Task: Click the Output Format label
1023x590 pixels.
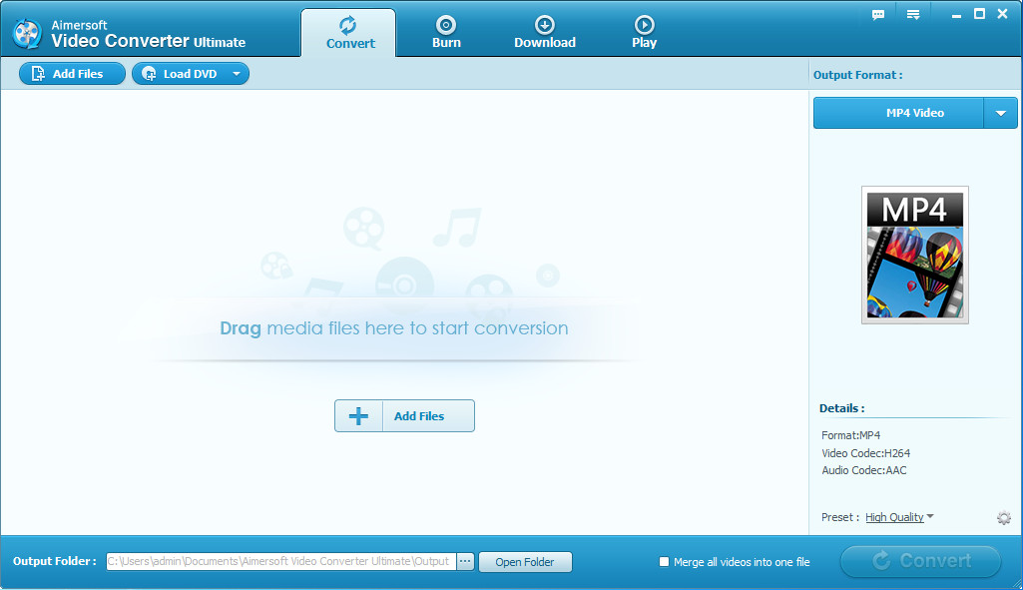Action: pyautogui.click(x=858, y=75)
